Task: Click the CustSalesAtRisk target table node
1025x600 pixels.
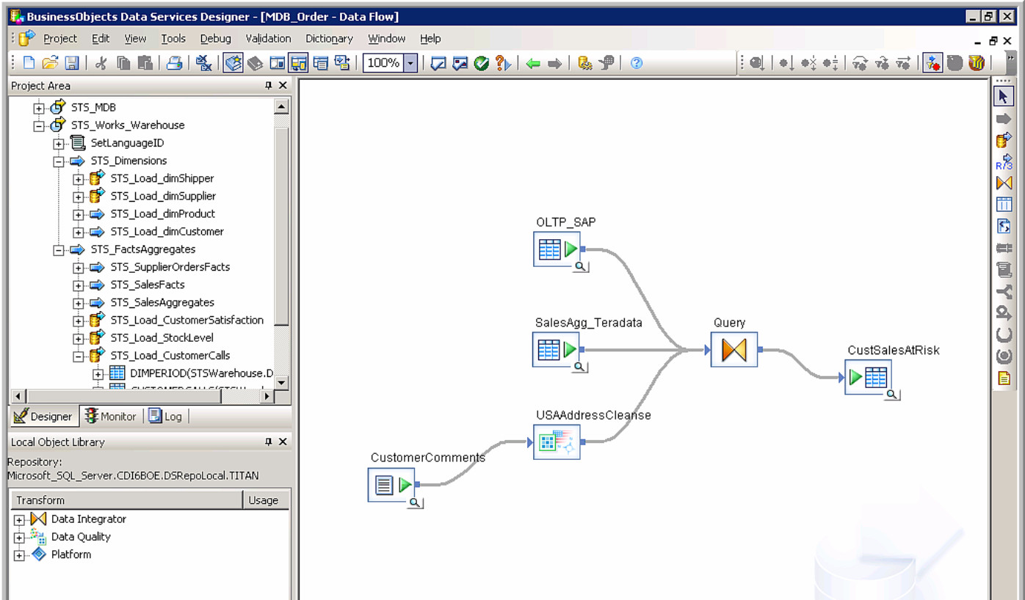Action: point(868,377)
